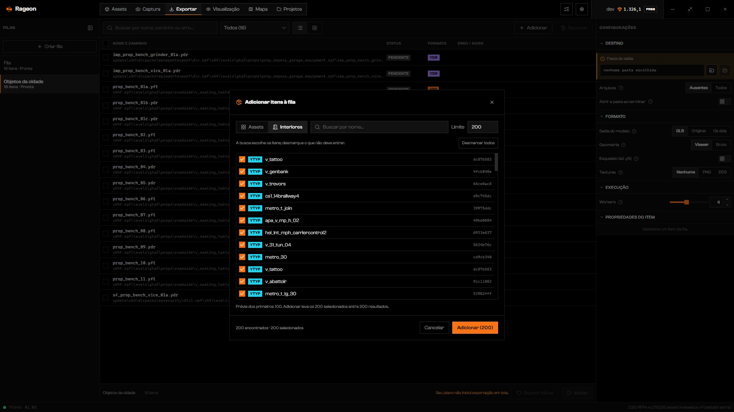Click the FREE plan badge
This screenshot has width=734, height=412.
[651, 9]
